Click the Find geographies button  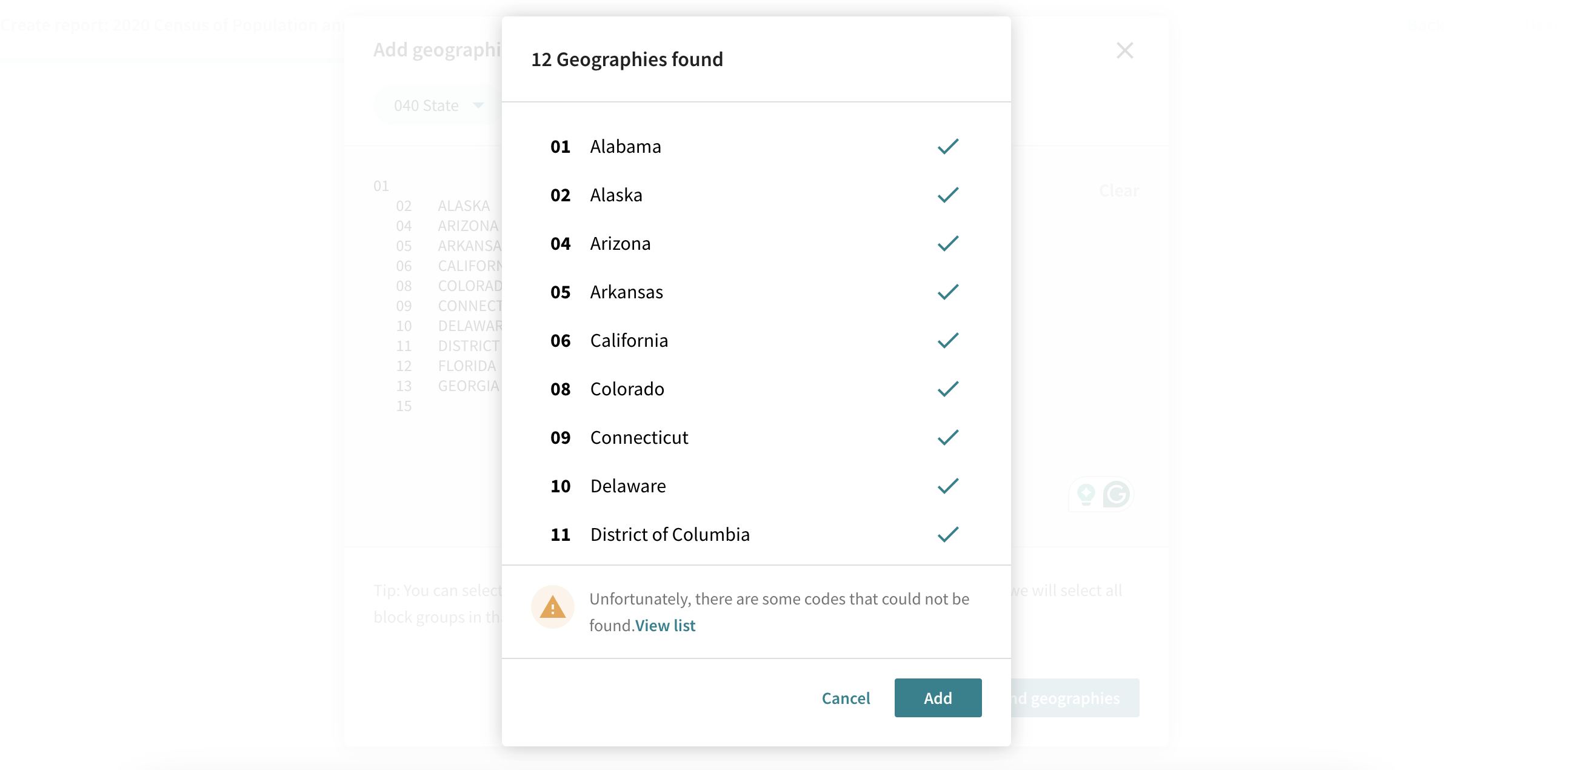pyautogui.click(x=1075, y=698)
